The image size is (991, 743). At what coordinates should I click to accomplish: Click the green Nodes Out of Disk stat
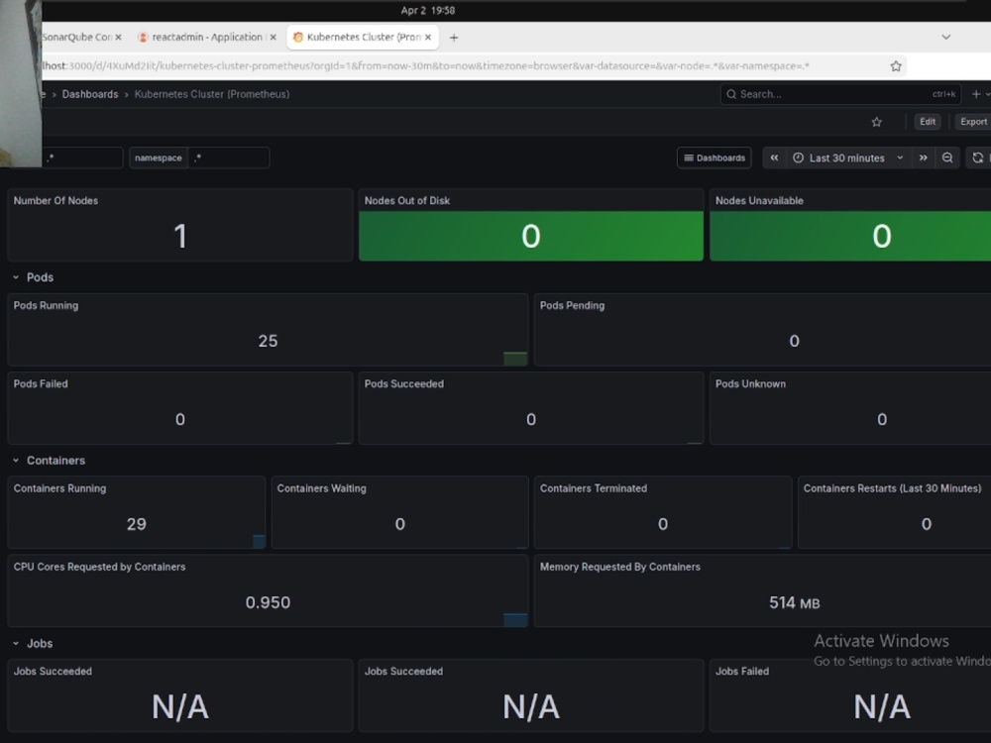[x=531, y=237]
